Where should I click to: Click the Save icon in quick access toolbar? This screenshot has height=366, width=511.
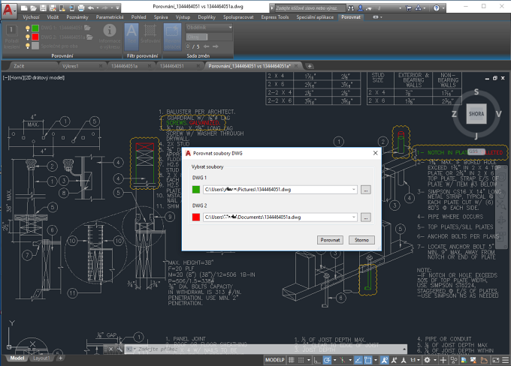pyautogui.click(x=43, y=7)
